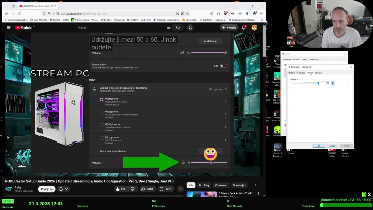
Task: Start voice search with the microphone icon
Action: [x=190, y=27]
